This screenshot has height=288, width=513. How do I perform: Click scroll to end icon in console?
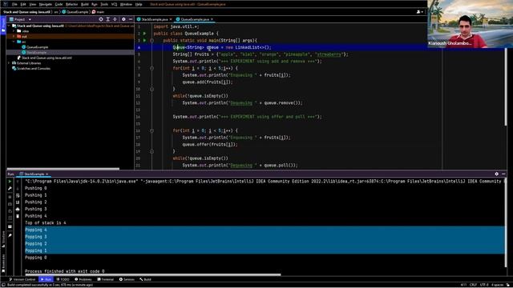tap(18, 202)
